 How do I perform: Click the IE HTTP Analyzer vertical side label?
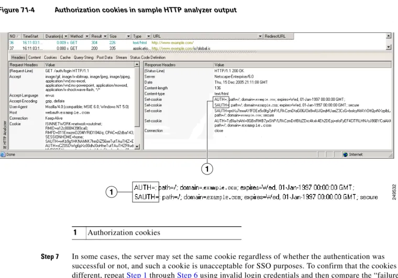click(x=4, y=135)
